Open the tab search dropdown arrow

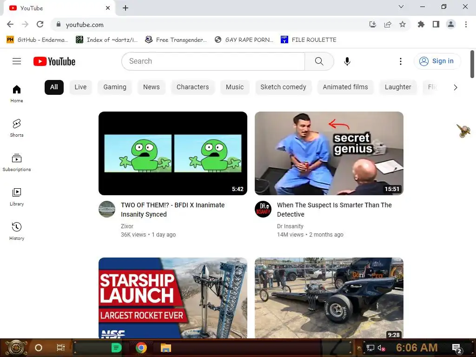pyautogui.click(x=401, y=7)
